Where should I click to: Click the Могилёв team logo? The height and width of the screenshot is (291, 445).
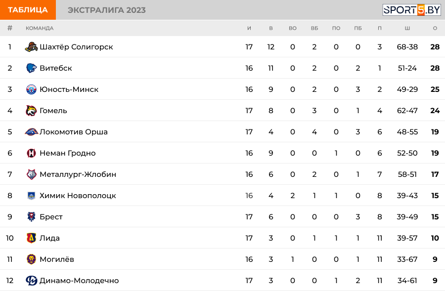(31, 259)
